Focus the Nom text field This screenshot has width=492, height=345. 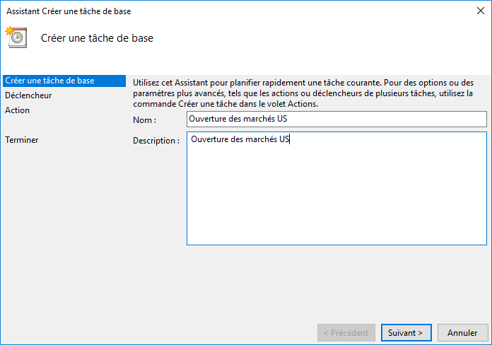pos(336,119)
